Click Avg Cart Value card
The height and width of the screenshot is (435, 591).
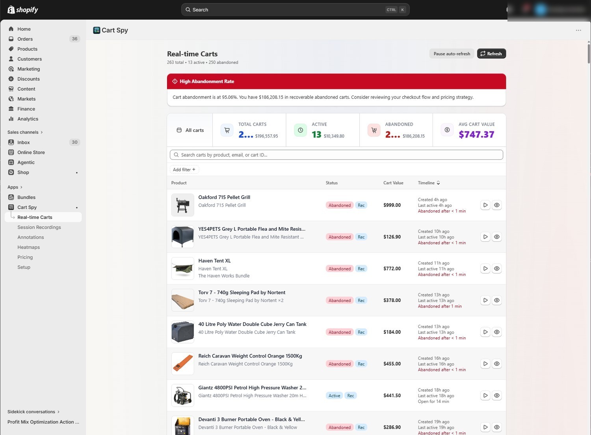469,130
